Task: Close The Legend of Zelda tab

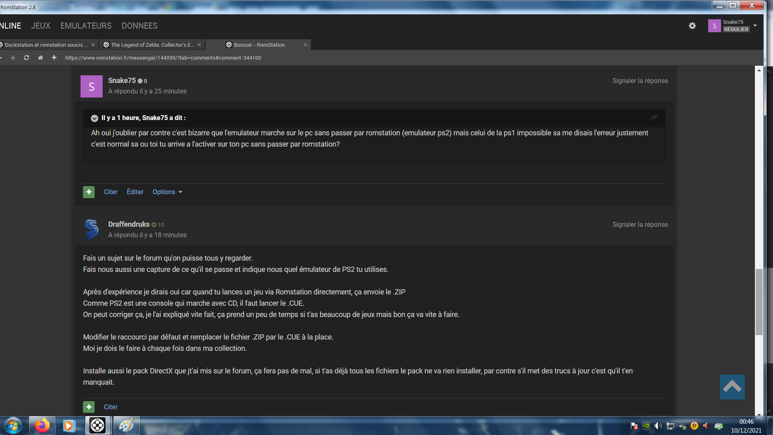Action: click(x=199, y=45)
